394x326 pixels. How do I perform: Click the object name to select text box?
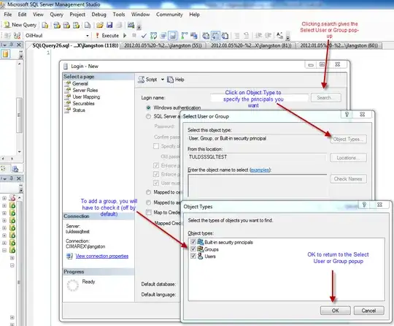point(258,186)
